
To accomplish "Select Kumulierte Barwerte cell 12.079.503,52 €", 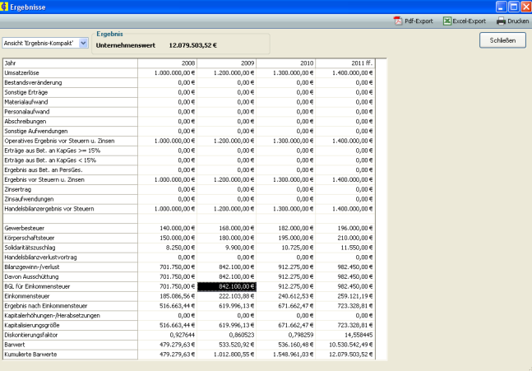I will click(345, 355).
